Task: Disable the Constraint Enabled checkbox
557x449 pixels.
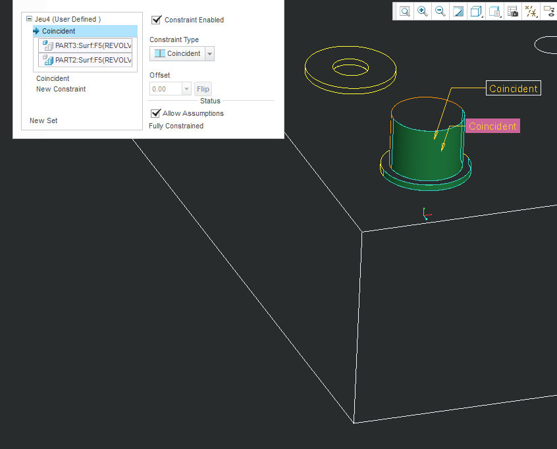Action: [156, 20]
